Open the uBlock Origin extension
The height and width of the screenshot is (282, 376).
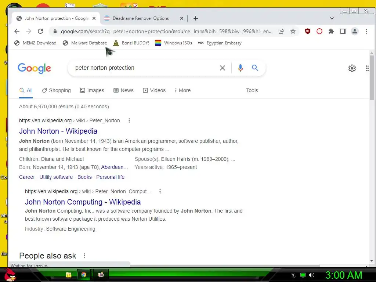(308, 31)
